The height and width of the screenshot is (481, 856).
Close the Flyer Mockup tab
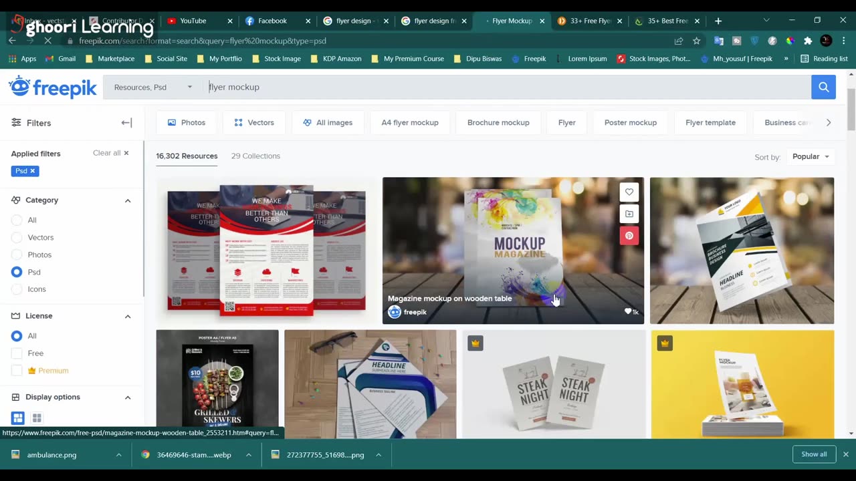542,21
